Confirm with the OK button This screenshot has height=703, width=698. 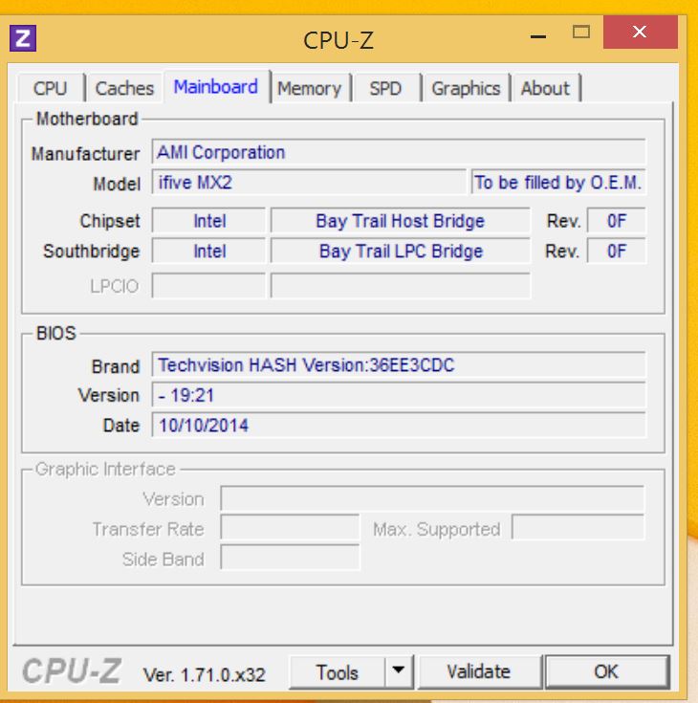[606, 672]
